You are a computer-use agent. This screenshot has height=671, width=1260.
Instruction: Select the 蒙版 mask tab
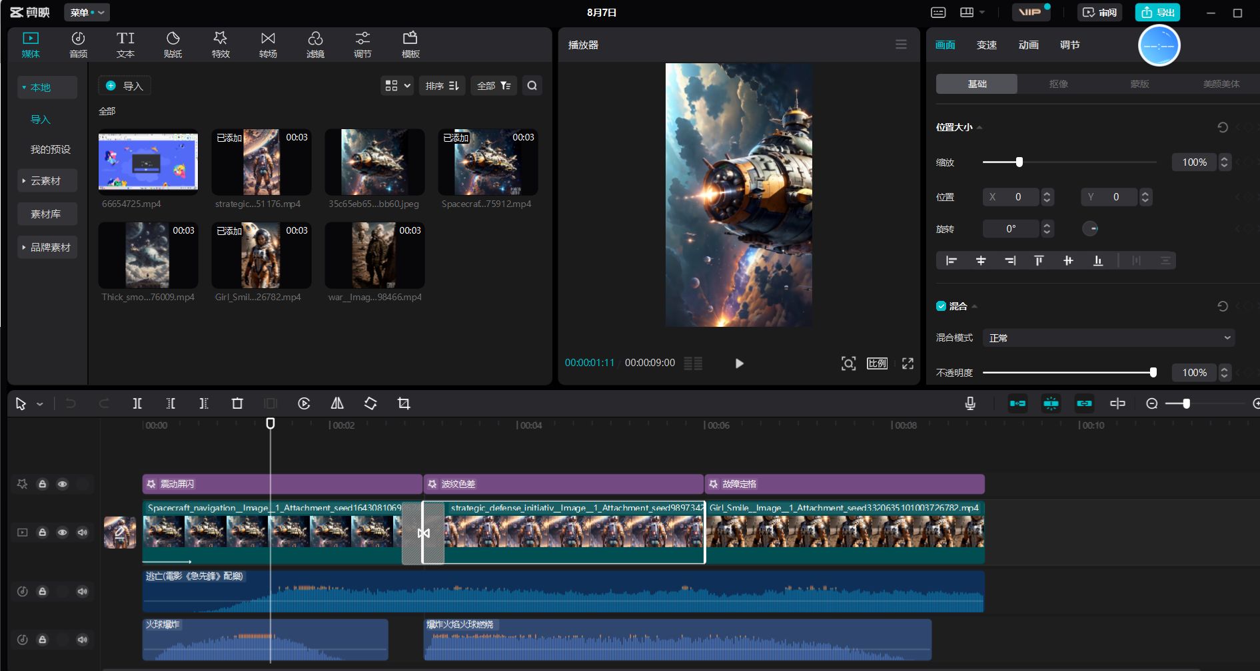coord(1139,84)
